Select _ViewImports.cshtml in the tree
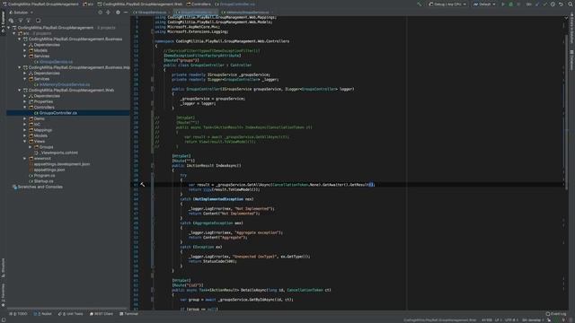 point(58,153)
